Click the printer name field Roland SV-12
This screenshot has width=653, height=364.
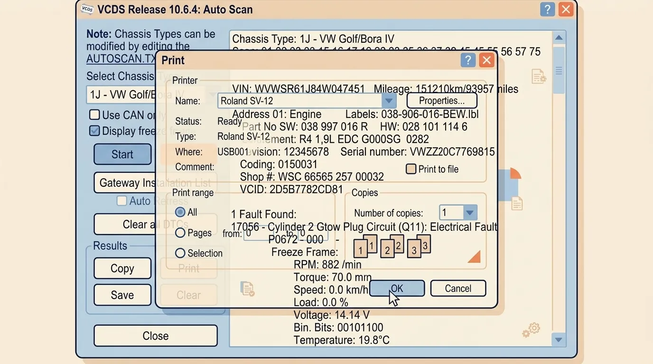point(300,100)
